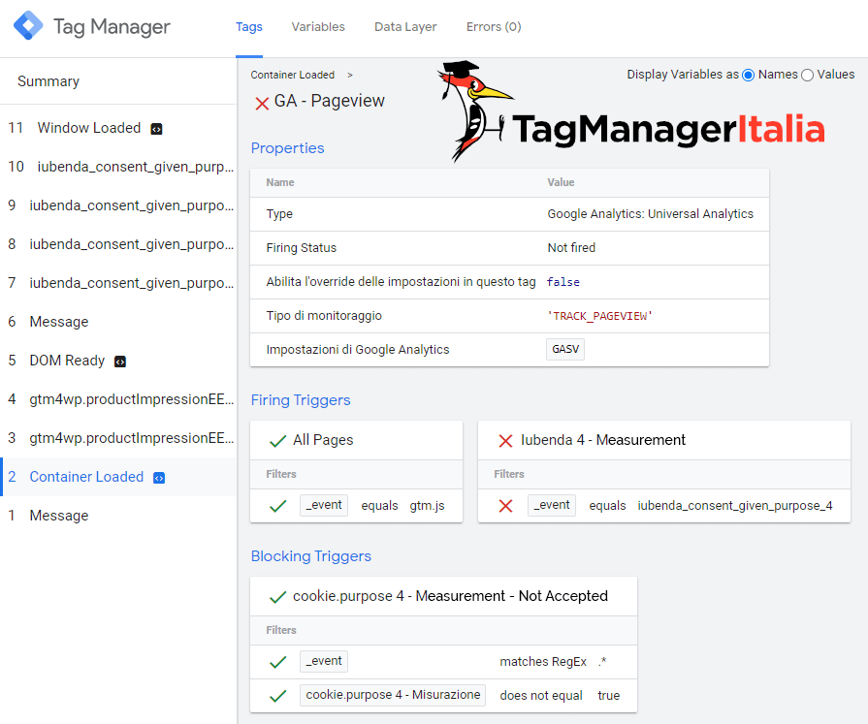Open the Variables tab

pyautogui.click(x=318, y=26)
